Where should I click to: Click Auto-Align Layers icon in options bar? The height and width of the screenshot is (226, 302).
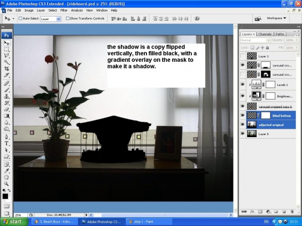point(197,19)
